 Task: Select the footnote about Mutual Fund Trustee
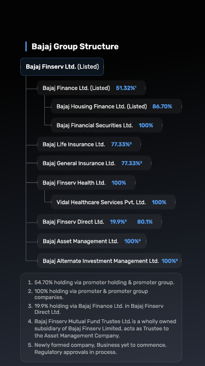coord(102,329)
